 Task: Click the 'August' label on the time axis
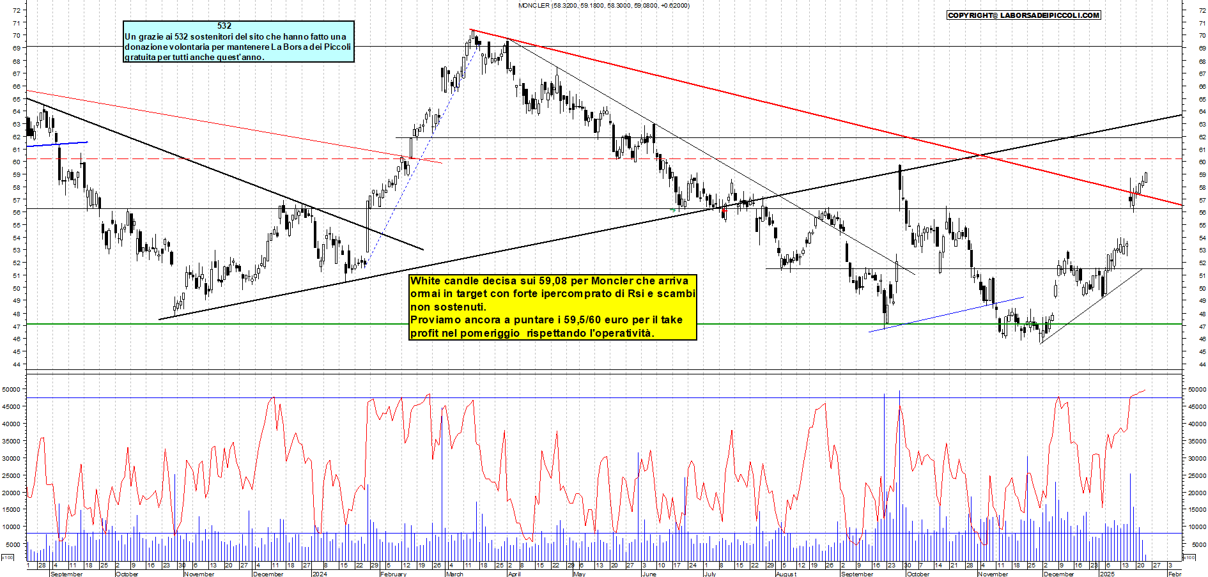786,574
